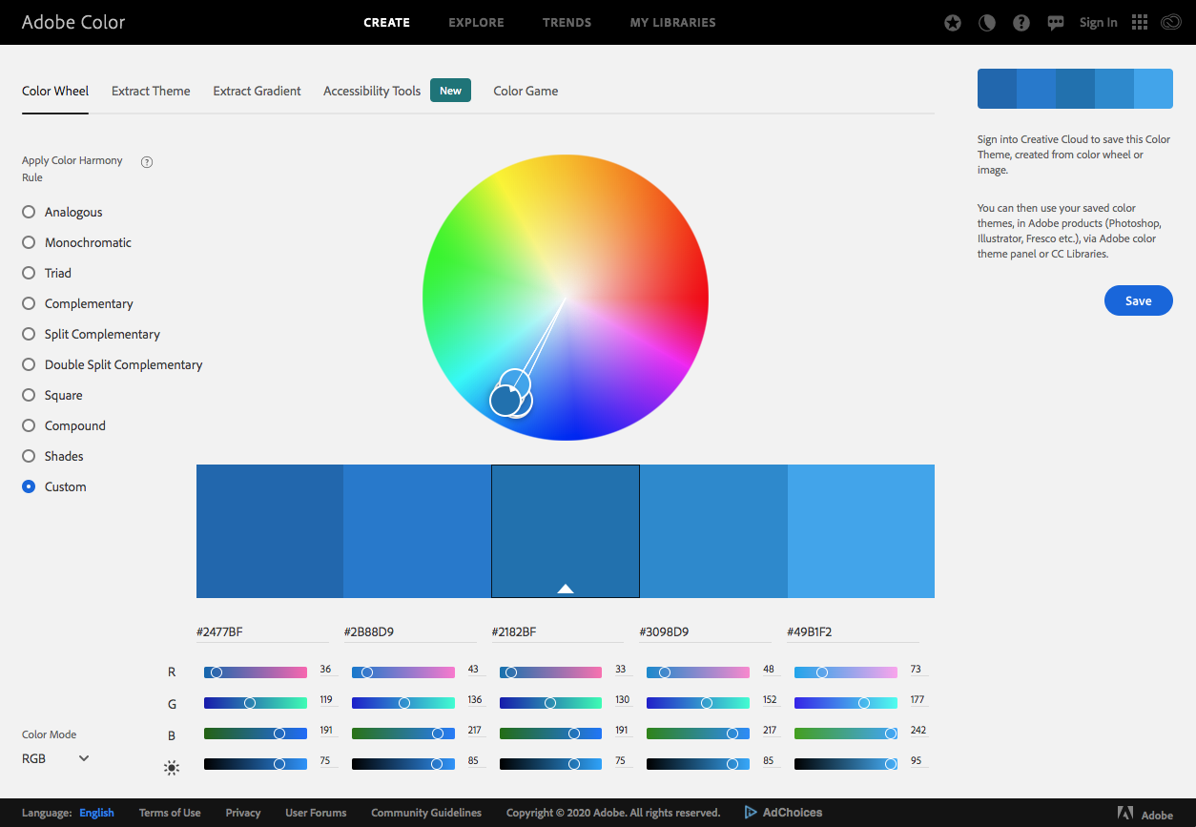The height and width of the screenshot is (827, 1196).
Task: Select the #2182BF base color swatch
Action: [566, 531]
